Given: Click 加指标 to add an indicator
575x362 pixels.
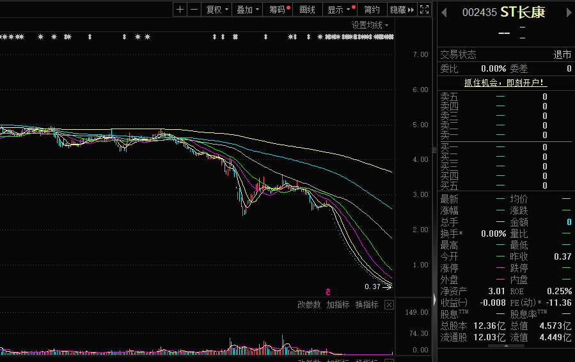Looking at the screenshot, I should [x=338, y=305].
